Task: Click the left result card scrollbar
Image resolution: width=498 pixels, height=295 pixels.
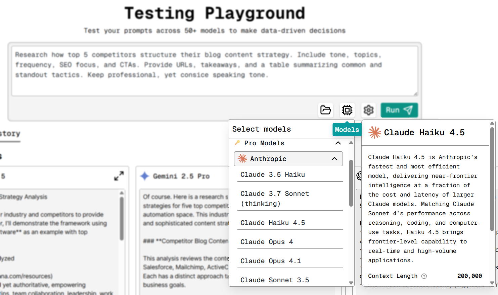Action: coord(122,218)
